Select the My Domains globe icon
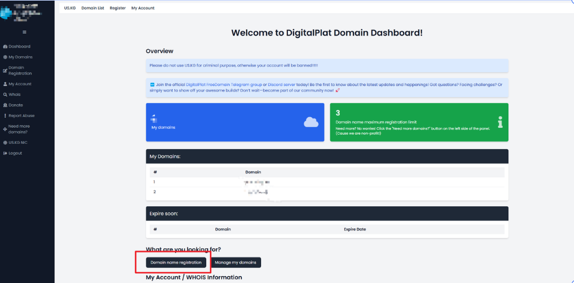 click(5, 57)
